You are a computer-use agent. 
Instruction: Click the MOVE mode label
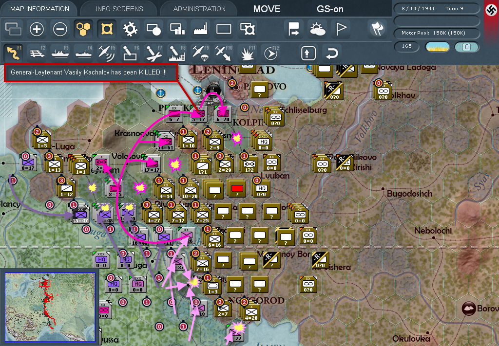pyautogui.click(x=267, y=9)
